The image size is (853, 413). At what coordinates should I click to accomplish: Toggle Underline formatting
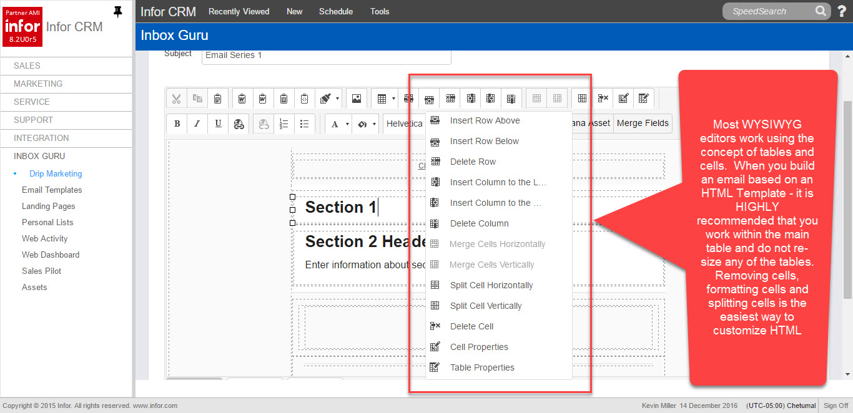coord(218,124)
